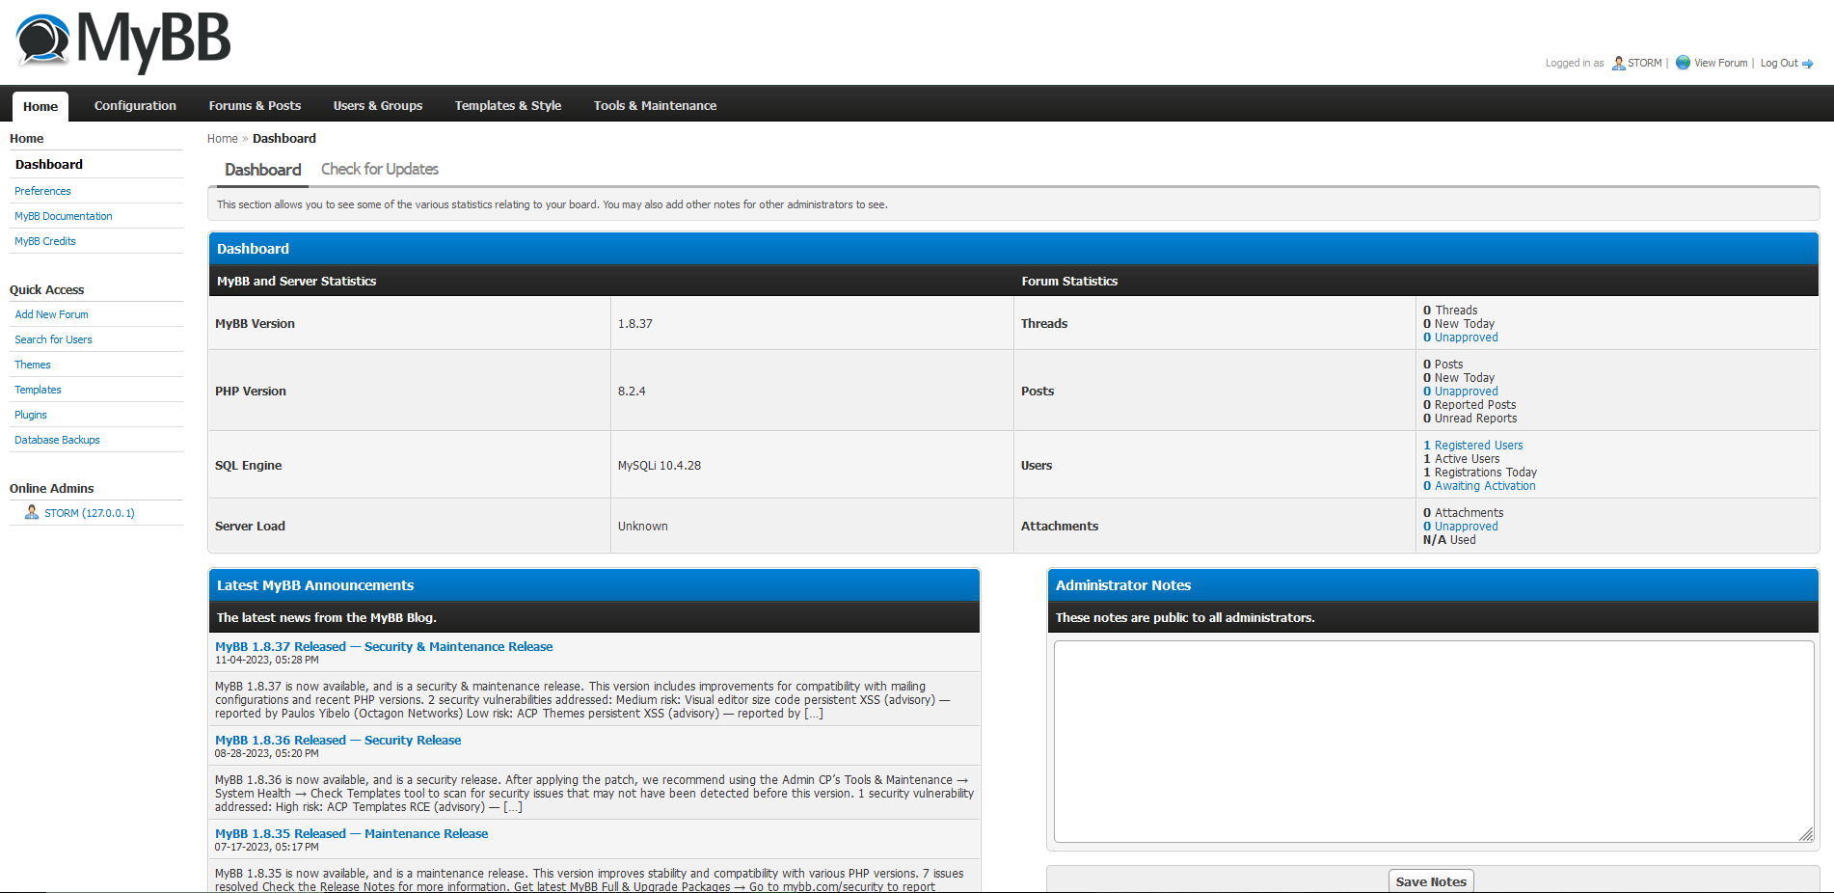1834x893 pixels.
Task: Click the 'Unread Reports' statistic text
Action: coord(1470,419)
